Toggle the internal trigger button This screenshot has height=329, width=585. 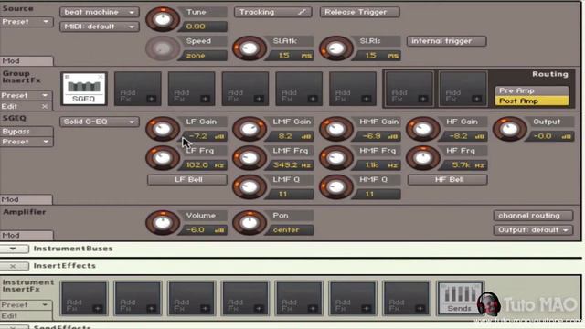(447, 41)
